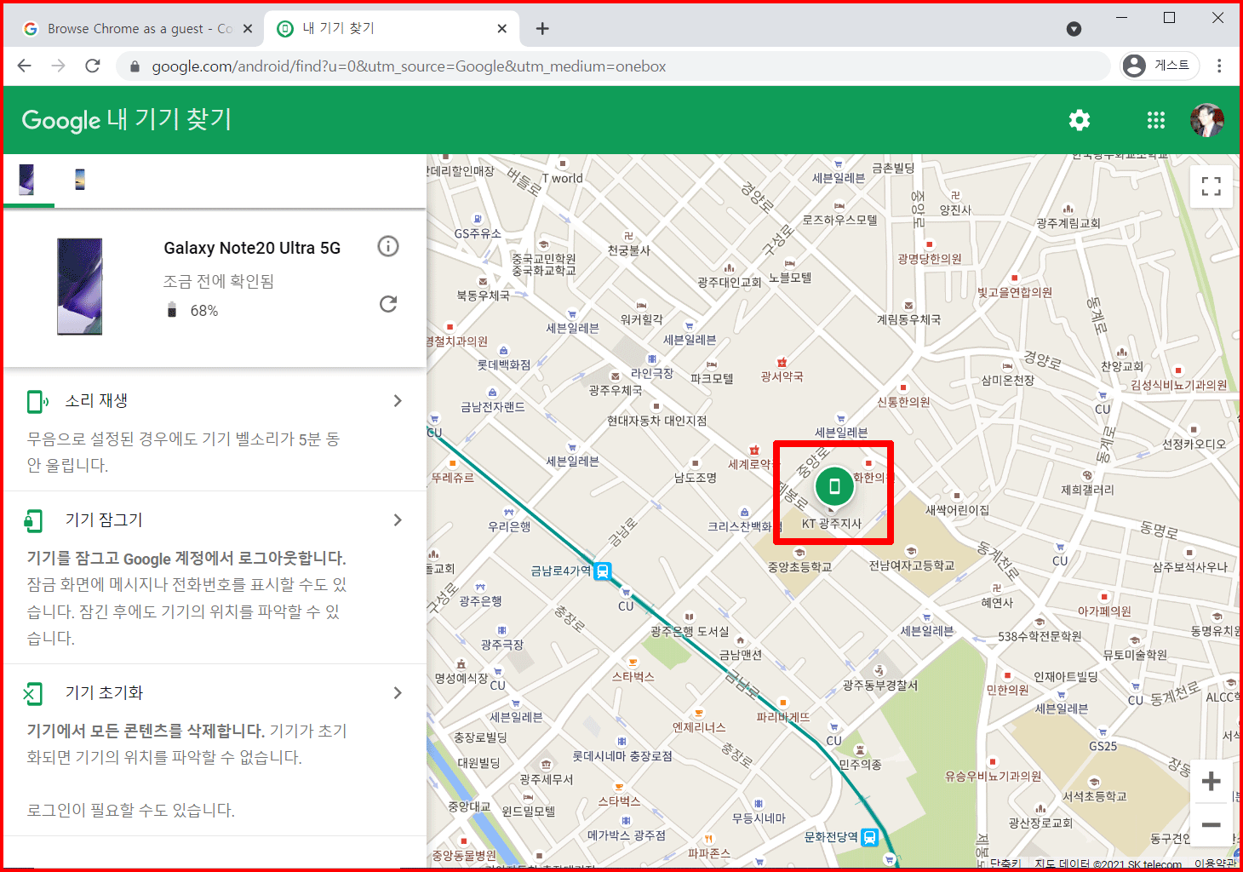Click the 현대자동차 대인지점 map label
Screen dimensions: 1243x872
[657, 421]
